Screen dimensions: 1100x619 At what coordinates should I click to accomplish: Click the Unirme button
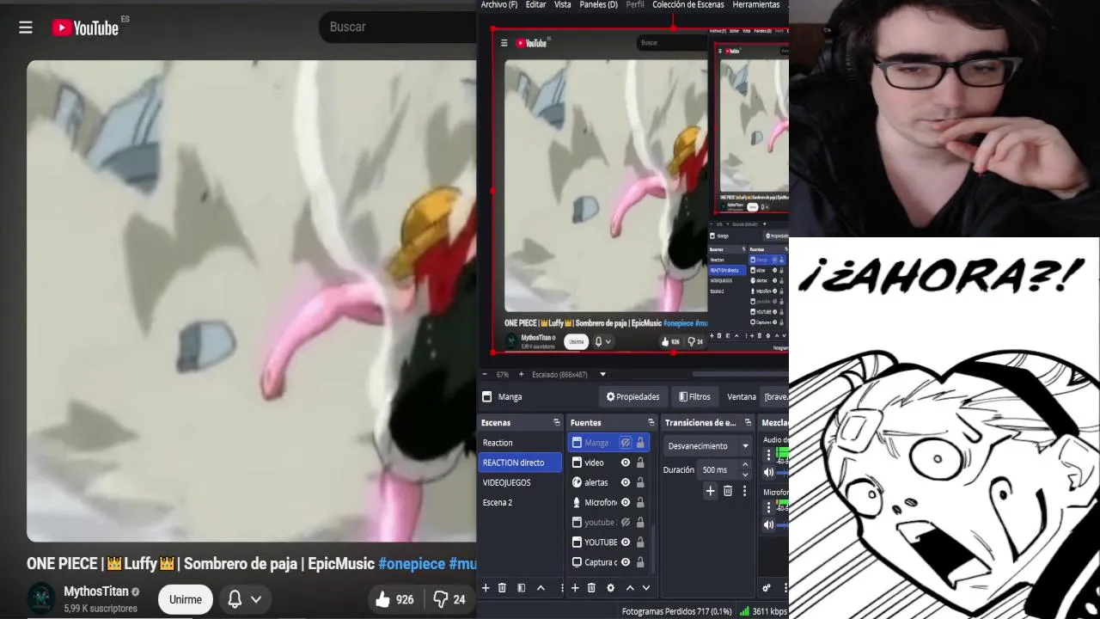point(186,599)
